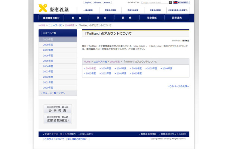Open 2000年度 in the year link box
The image size is (228, 149).
tap(136, 73)
